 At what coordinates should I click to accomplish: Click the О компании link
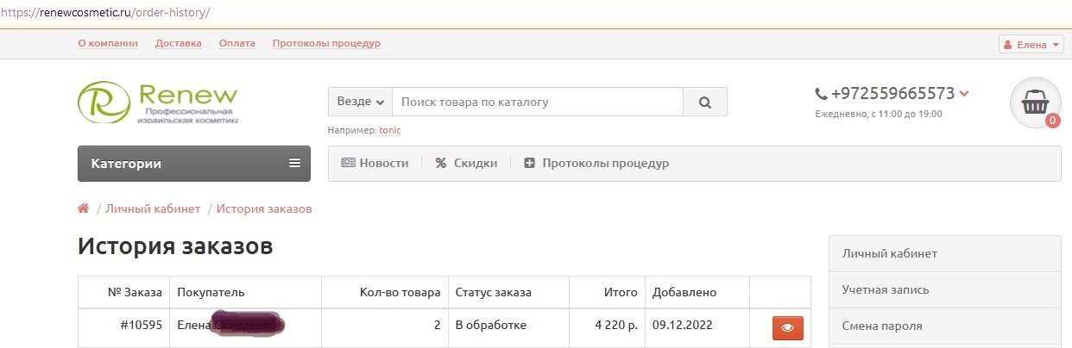pos(110,43)
